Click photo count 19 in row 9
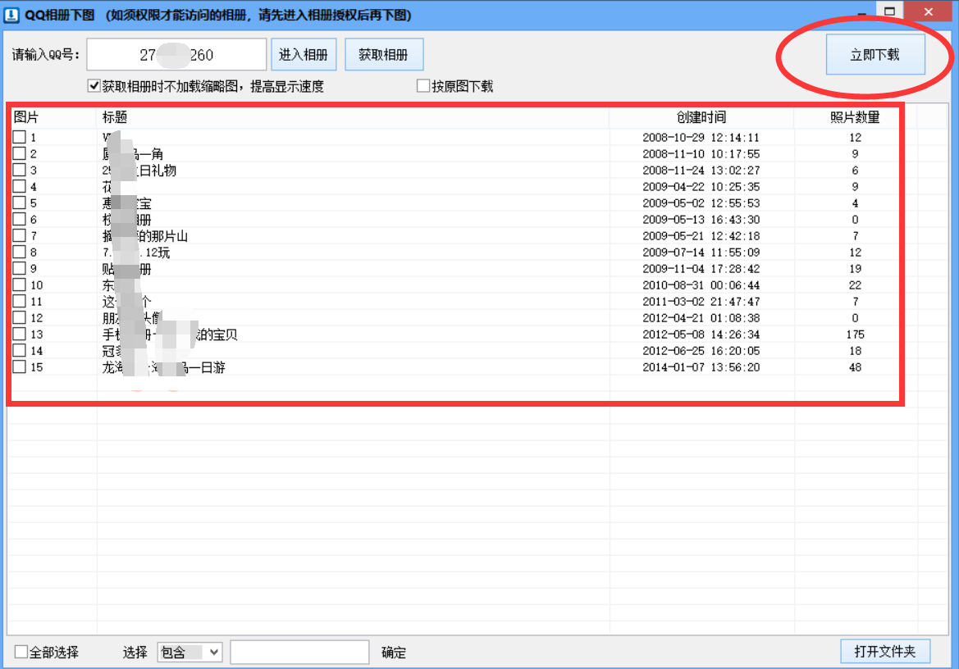Image resolution: width=959 pixels, height=669 pixels. click(855, 269)
